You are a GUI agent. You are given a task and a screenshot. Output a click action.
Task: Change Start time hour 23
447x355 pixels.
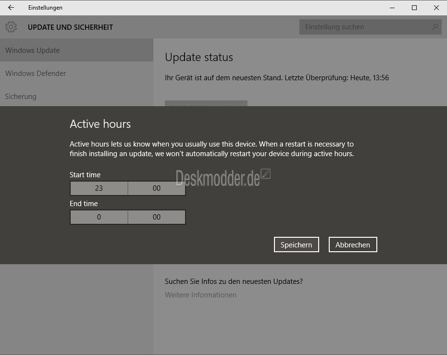[x=99, y=188]
